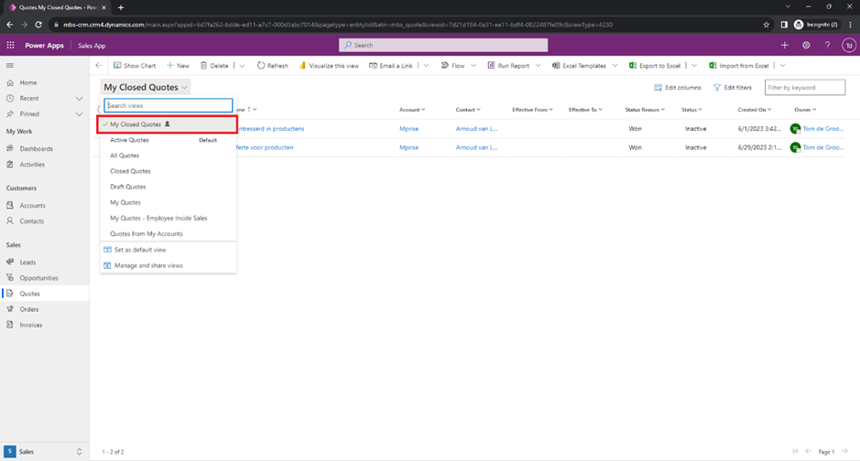Select the Closed Quotes view
Screen dimensions: 860x461
pyautogui.click(x=168, y=171)
